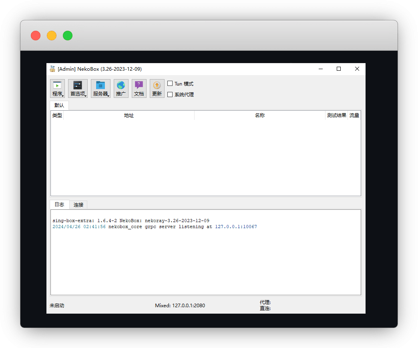418x348 pixels.
Task: Select the 默认 group tab
Action: coord(59,105)
